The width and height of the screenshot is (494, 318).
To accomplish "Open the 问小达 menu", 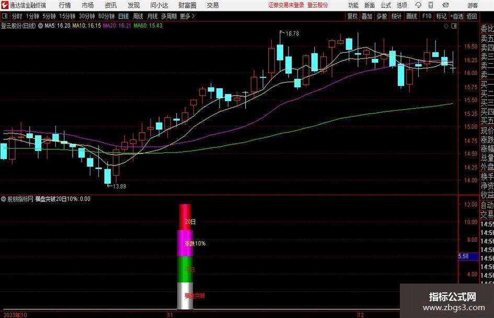I will 159,5.
